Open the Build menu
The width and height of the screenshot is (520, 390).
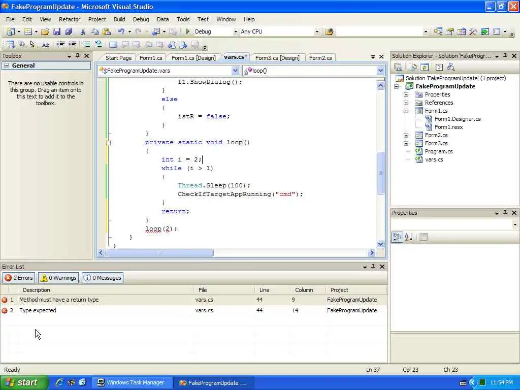pos(119,19)
